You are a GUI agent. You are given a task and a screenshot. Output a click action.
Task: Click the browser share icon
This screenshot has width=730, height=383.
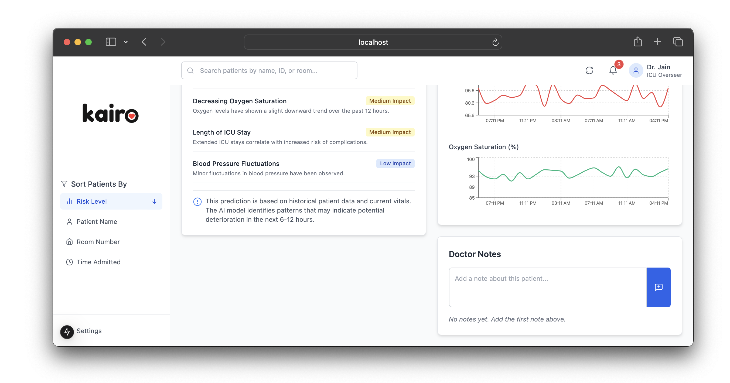coord(638,42)
